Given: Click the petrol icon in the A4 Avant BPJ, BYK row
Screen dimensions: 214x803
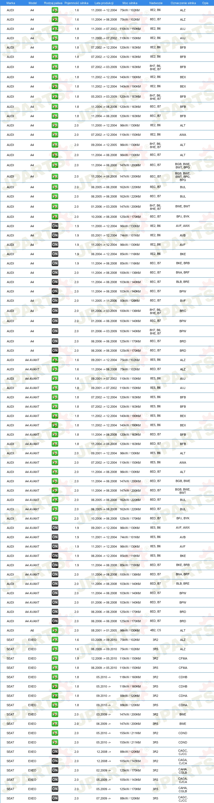Looking at the screenshot, I should pyautogui.click(x=55, y=519).
